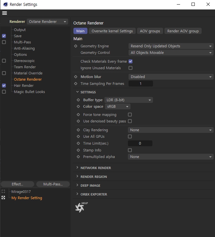The width and height of the screenshot is (215, 237).
Task: Click keyframe diamond beside Premultiplied alpha
Action: point(78,157)
